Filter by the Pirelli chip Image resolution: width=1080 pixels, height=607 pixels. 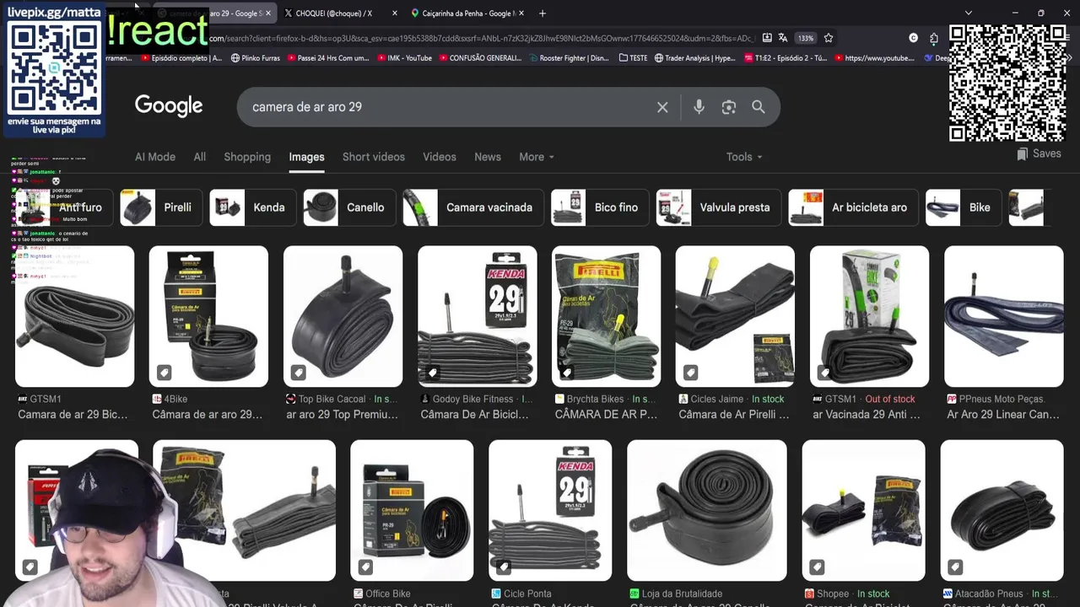160,207
